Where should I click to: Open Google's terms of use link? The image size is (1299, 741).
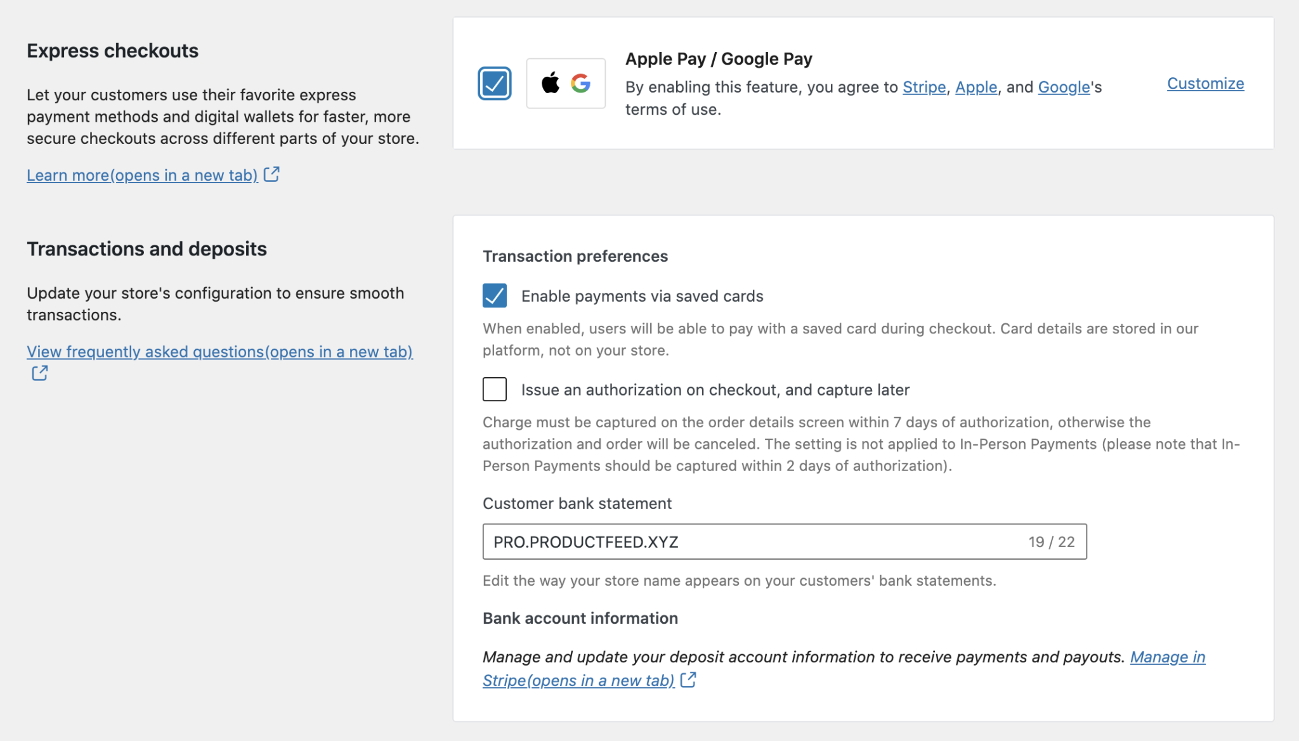1062,87
